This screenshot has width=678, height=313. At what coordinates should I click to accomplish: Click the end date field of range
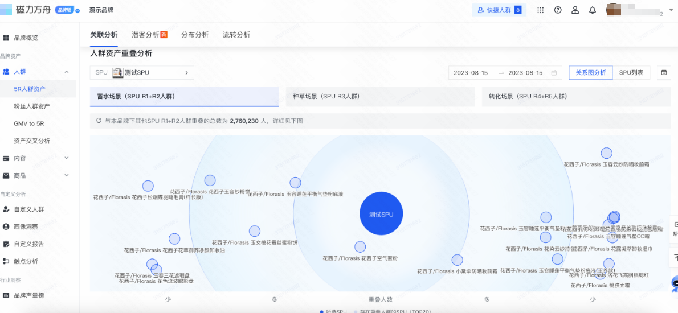pyautogui.click(x=525, y=73)
